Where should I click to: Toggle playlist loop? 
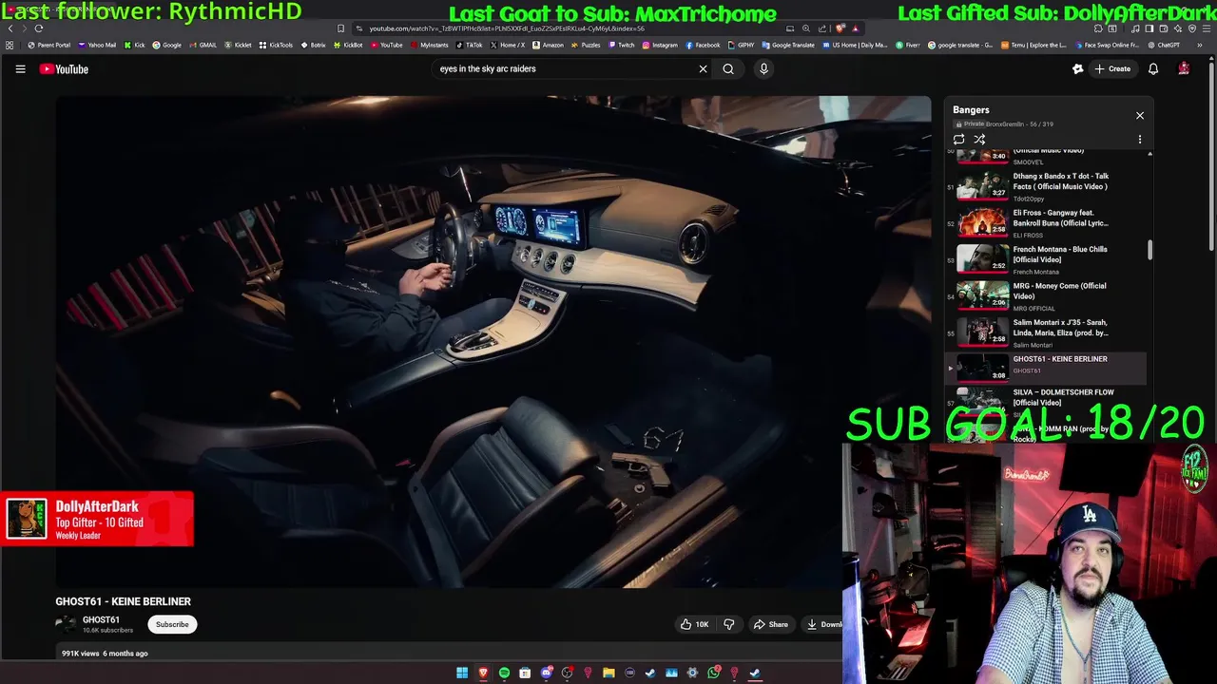[x=959, y=140]
